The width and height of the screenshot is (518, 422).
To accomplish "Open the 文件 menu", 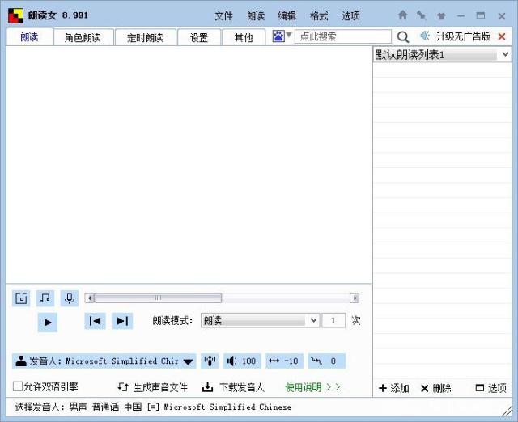I will [x=223, y=16].
